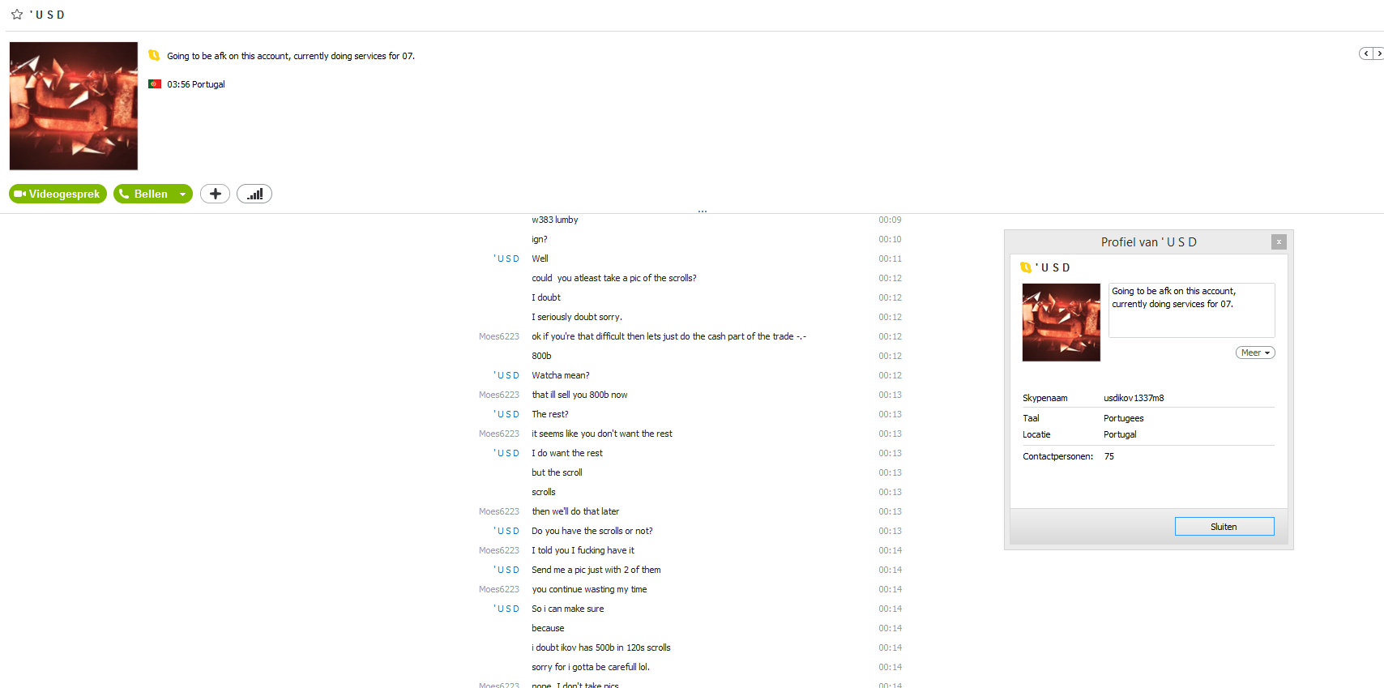The height and width of the screenshot is (688, 1384).
Task: Click sender name Moes6223 beside 'then we'll do that later'
Action: coord(499,511)
